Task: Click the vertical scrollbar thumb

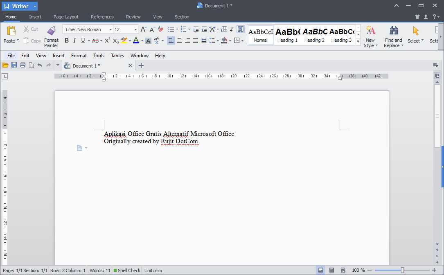Action: [437, 115]
